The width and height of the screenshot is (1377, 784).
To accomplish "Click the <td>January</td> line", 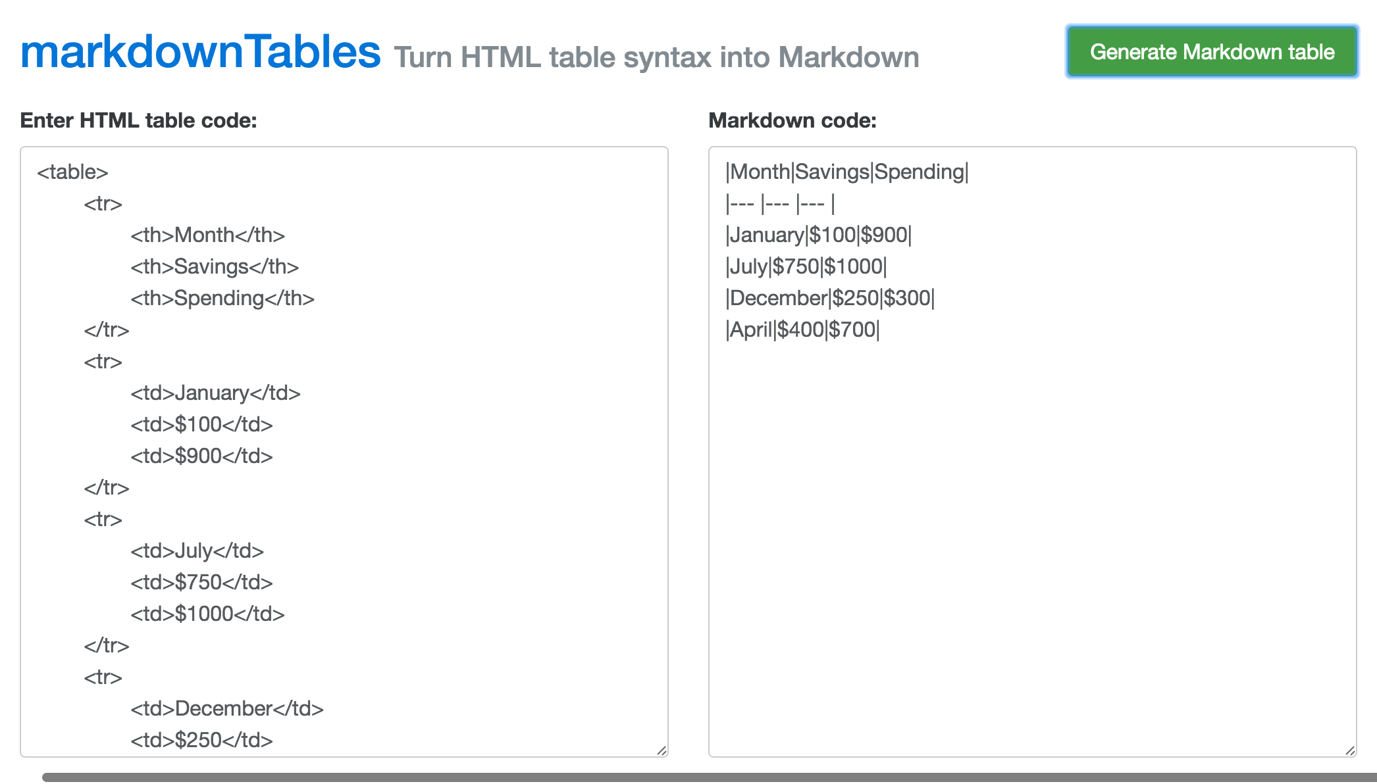I will tap(215, 393).
